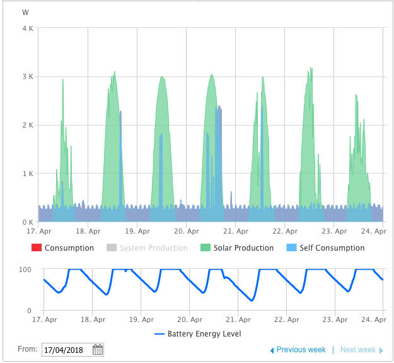The height and width of the screenshot is (363, 394).
Task: Click the green Solar Production swatch
Action: [206, 247]
